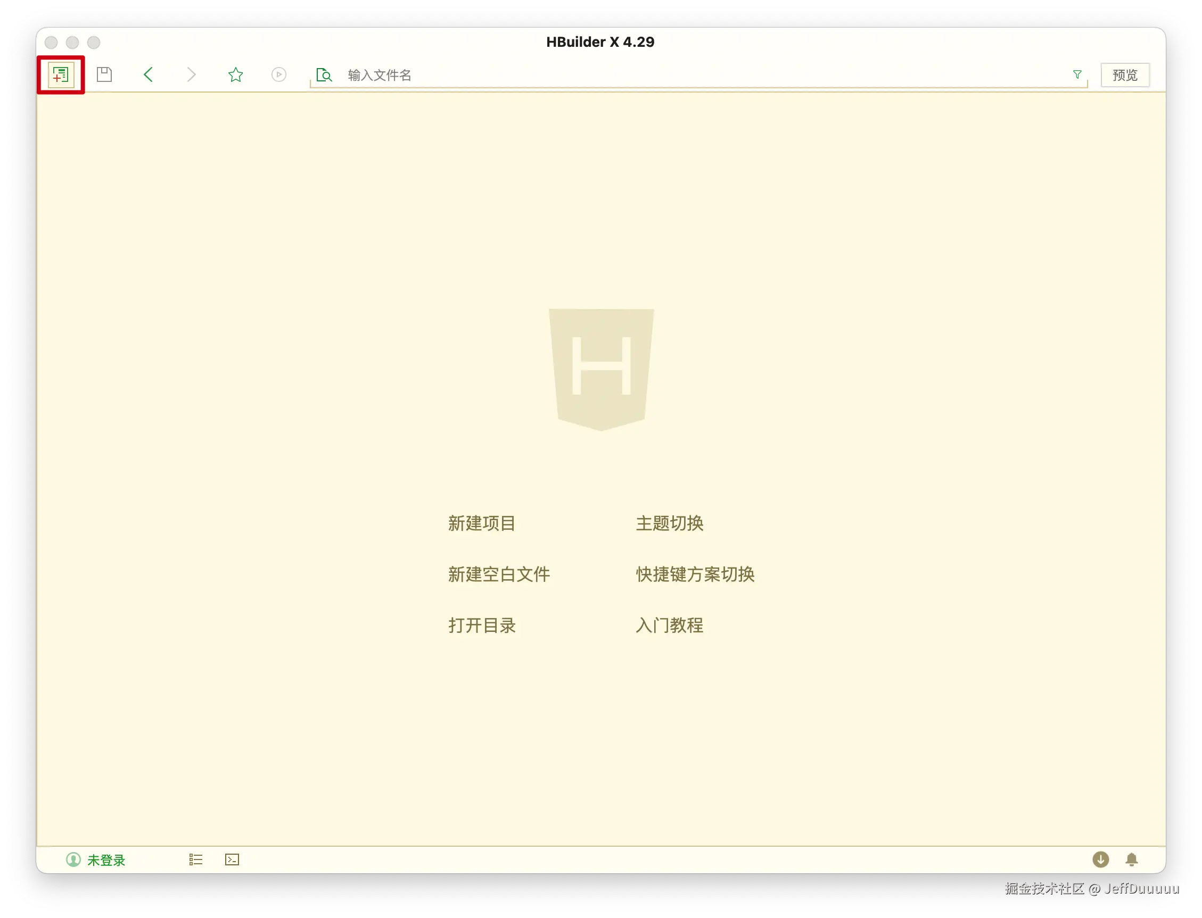
Task: Click the run play icon
Action: click(279, 74)
